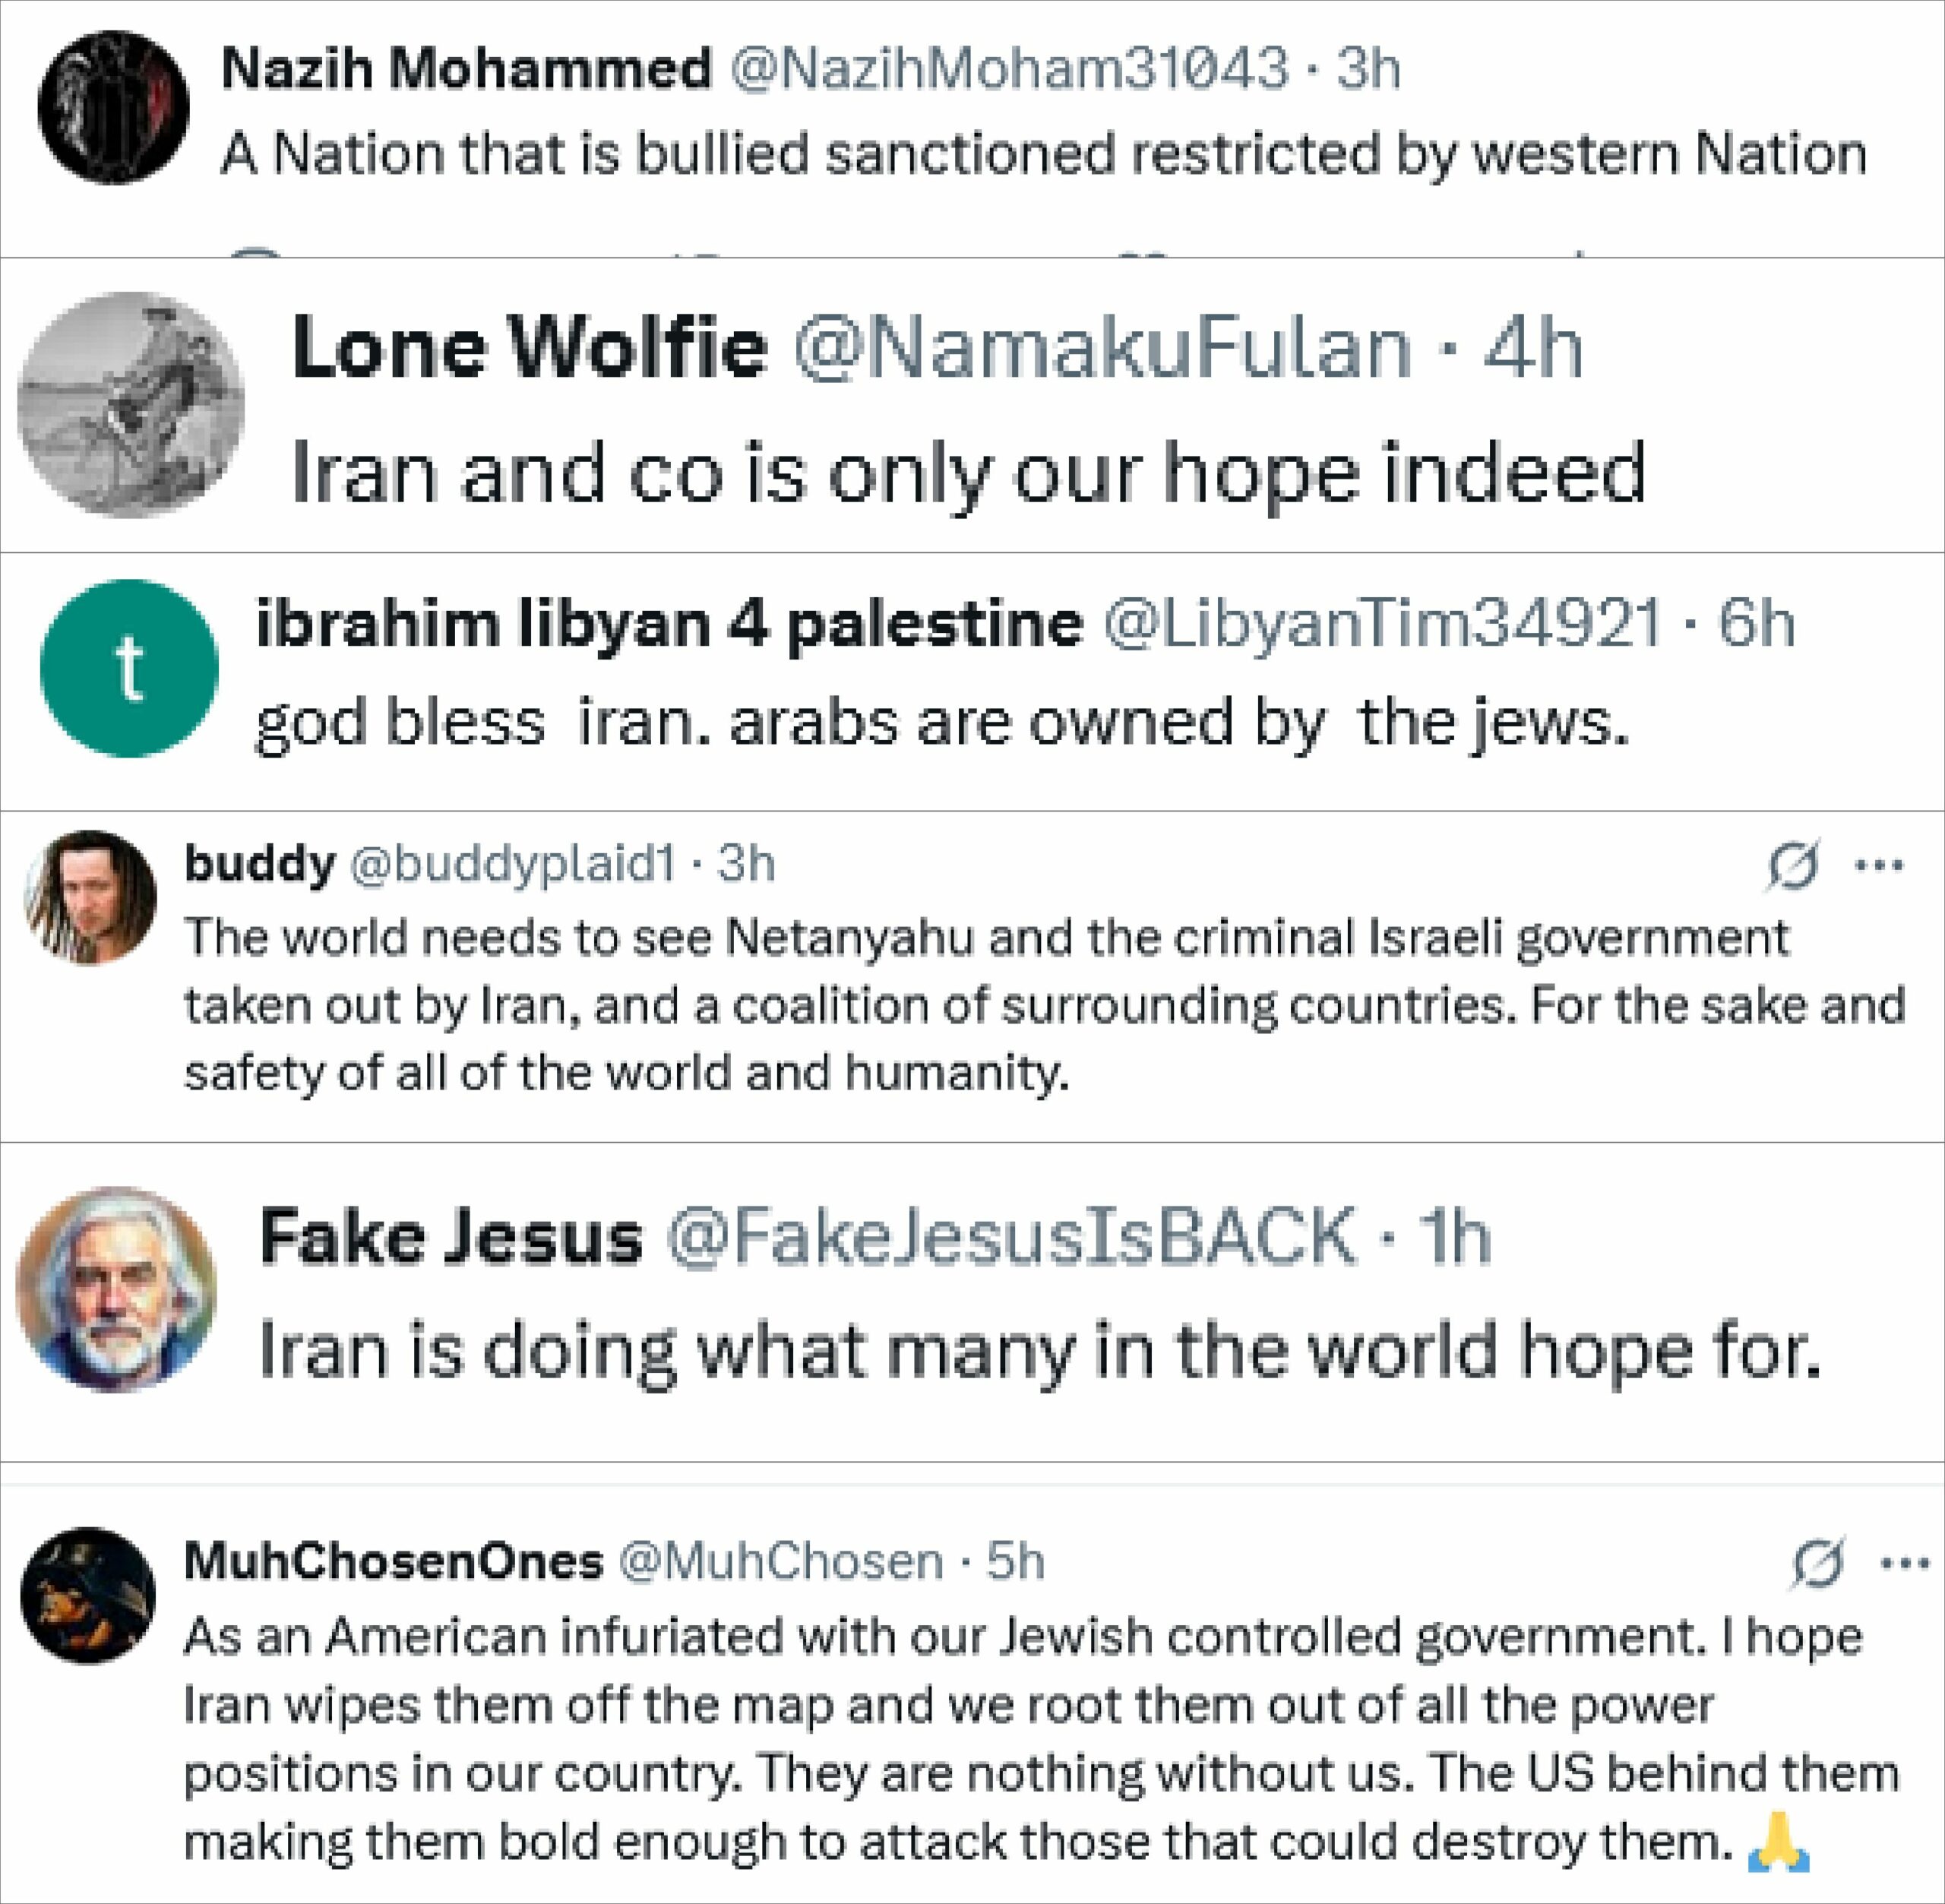Open the 1h timestamp on Fake Jesus tweet

tap(1457, 1236)
